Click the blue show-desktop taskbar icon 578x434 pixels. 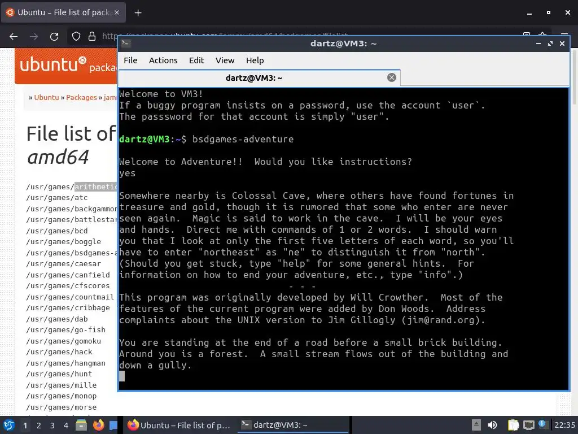click(113, 425)
